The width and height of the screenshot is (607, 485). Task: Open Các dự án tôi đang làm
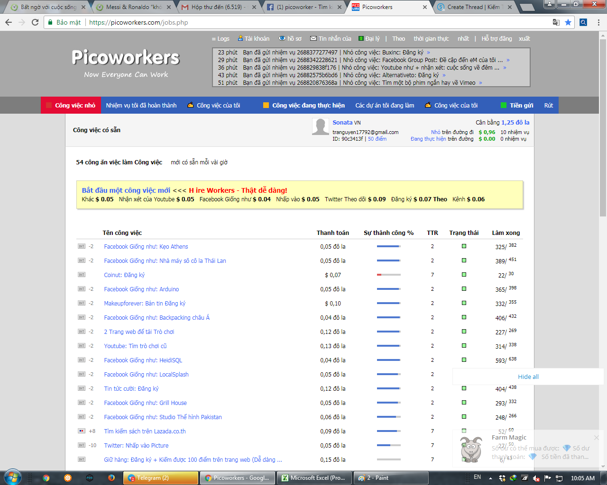pos(385,105)
